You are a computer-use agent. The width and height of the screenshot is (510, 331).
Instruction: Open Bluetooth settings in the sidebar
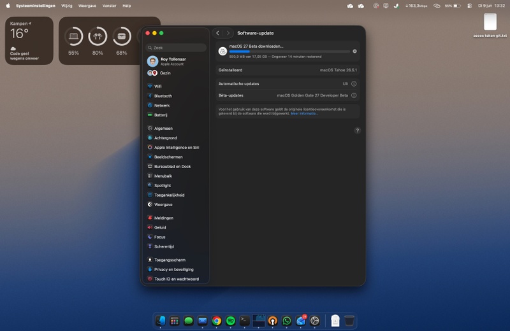[x=176, y=96]
